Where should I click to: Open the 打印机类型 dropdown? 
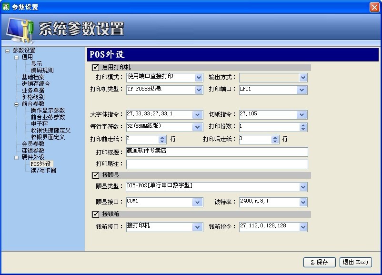coord(199,90)
